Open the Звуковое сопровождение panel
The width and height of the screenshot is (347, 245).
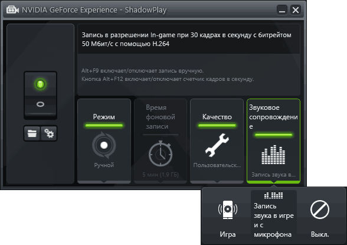(274, 141)
